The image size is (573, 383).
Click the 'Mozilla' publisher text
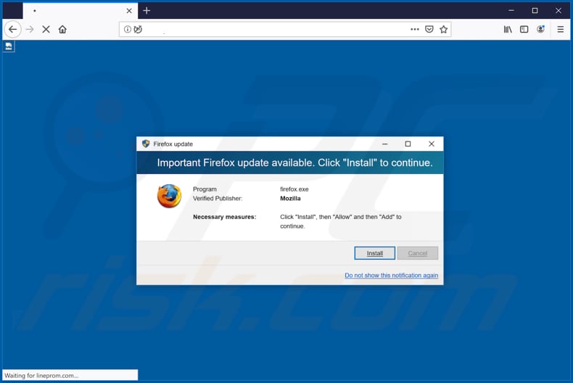click(x=290, y=199)
